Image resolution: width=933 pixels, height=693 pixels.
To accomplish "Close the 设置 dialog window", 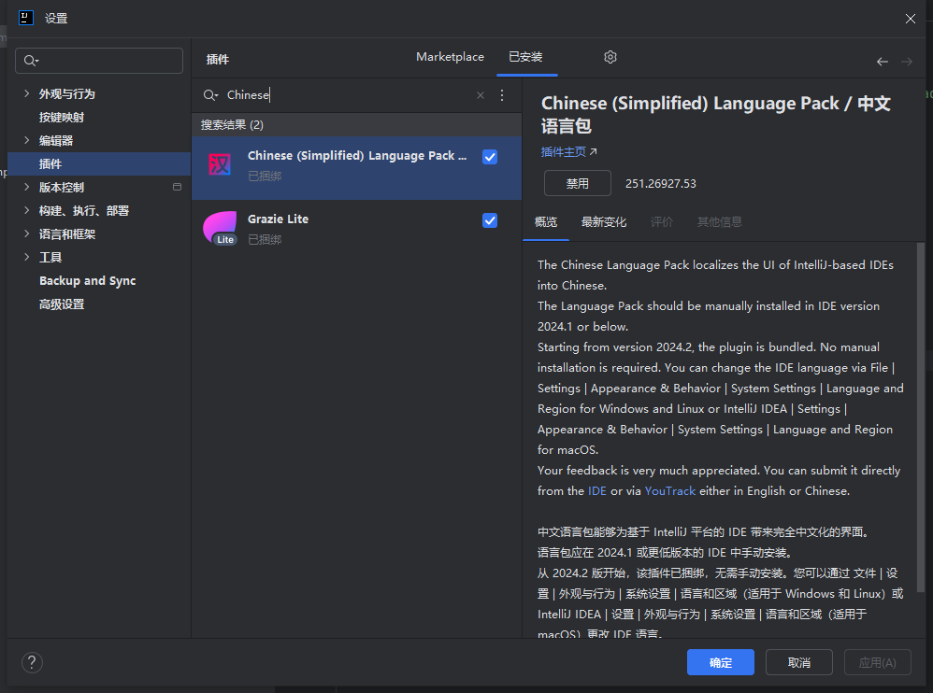I will pyautogui.click(x=910, y=19).
